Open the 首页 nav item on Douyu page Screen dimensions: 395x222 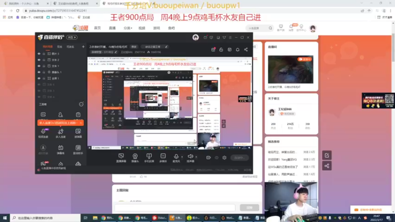97,28
